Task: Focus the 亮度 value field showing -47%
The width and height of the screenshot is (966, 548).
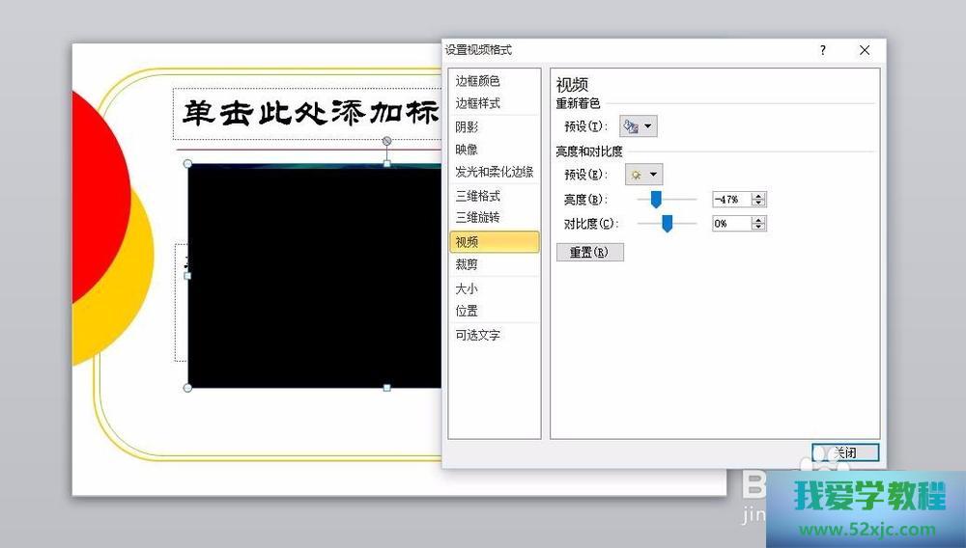Action: 730,200
